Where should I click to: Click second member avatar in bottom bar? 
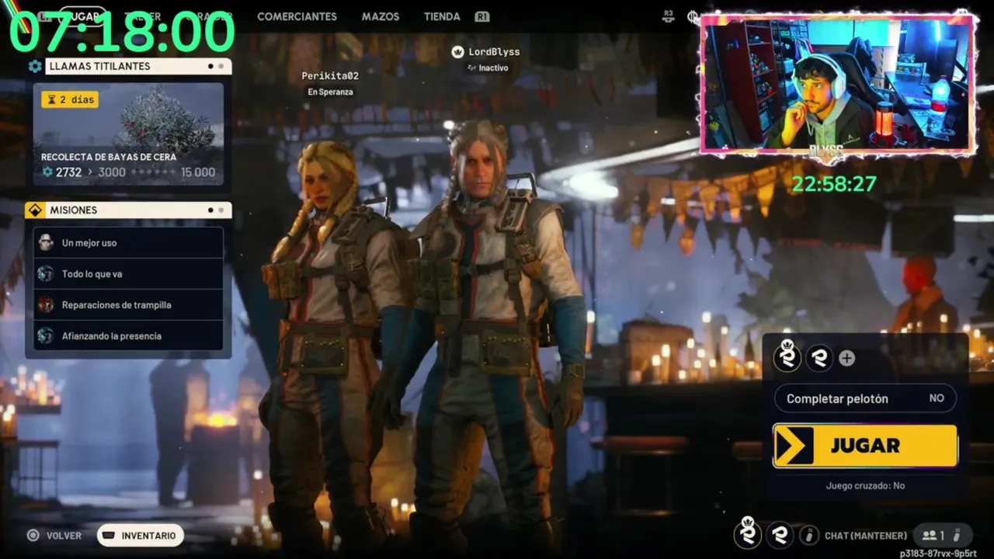click(780, 535)
